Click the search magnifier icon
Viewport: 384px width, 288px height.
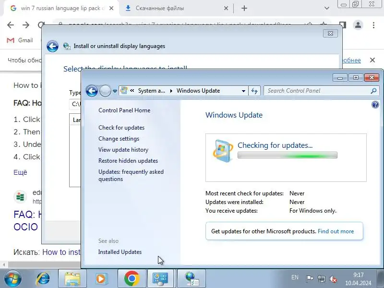tap(373, 91)
